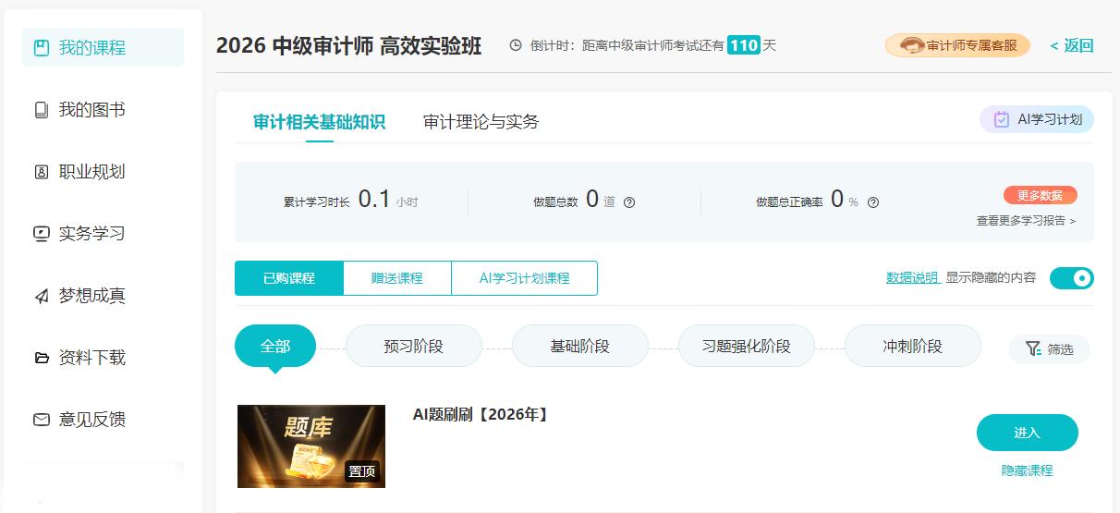Select the 全部 stage filter

(275, 347)
